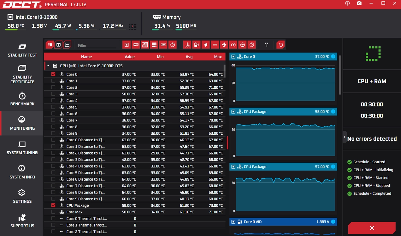The height and width of the screenshot is (236, 401).
Task: Click the CPU + RAM test label
Action: point(372,81)
